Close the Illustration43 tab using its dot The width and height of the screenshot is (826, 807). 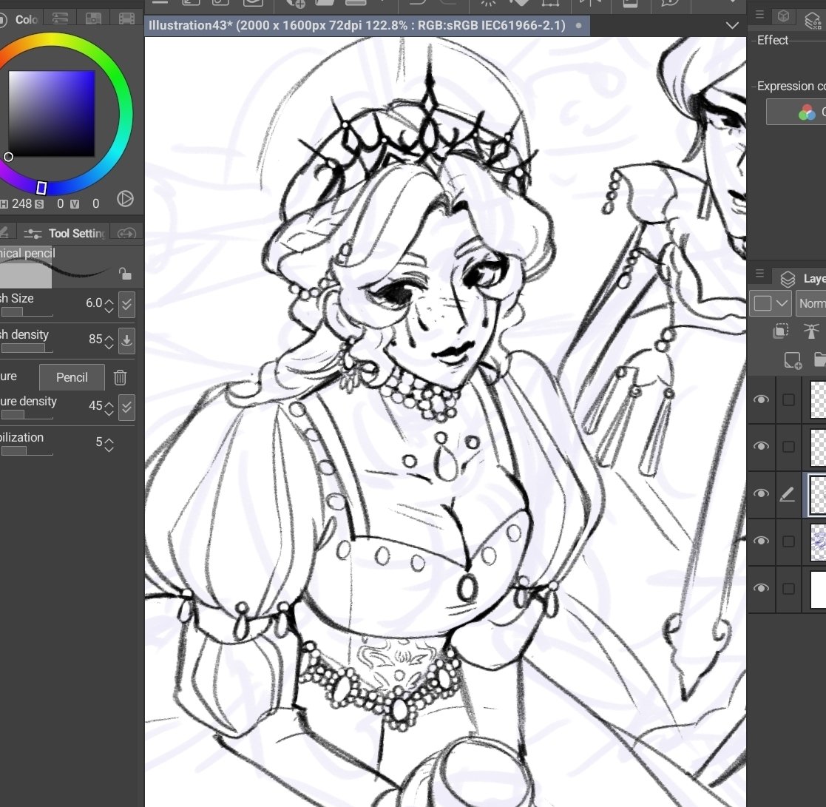[578, 25]
